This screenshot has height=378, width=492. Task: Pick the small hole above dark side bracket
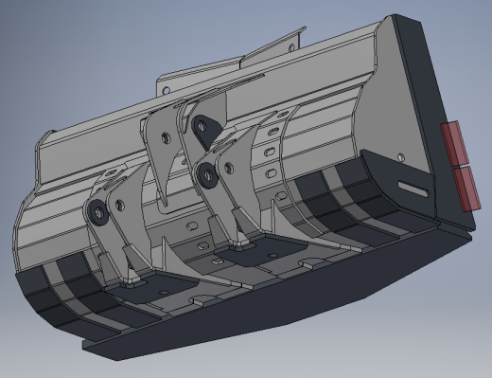(400, 157)
